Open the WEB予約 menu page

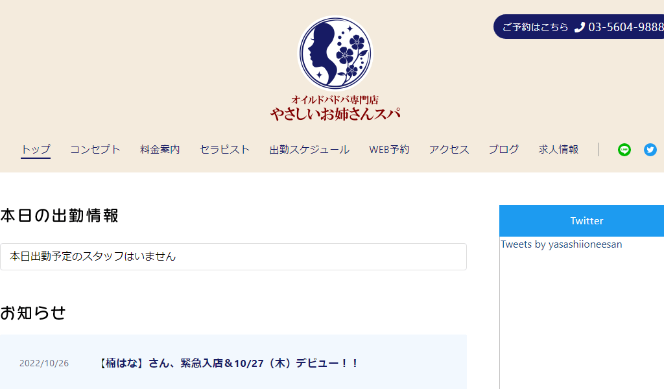pos(389,149)
